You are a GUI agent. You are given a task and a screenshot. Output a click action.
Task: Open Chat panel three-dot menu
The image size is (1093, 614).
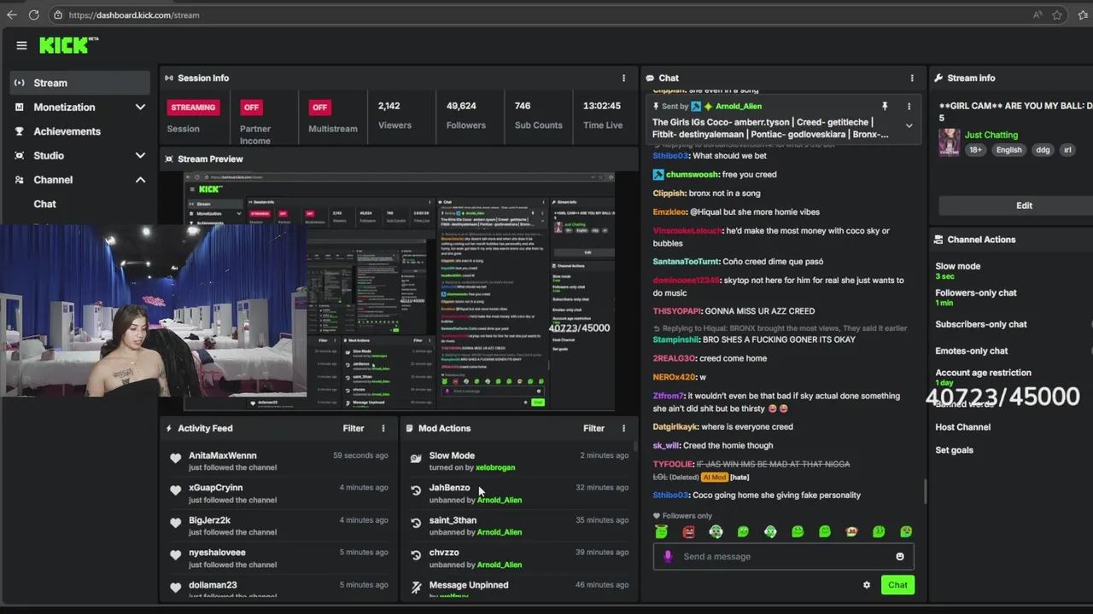click(x=912, y=78)
